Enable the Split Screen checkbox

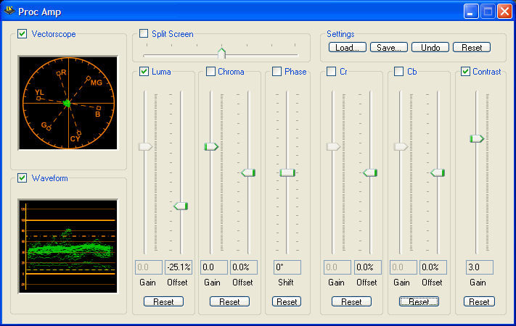[x=144, y=34]
